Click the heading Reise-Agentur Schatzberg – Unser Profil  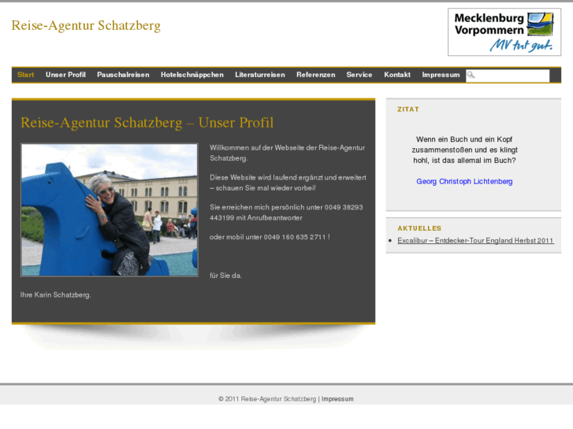[147, 123]
